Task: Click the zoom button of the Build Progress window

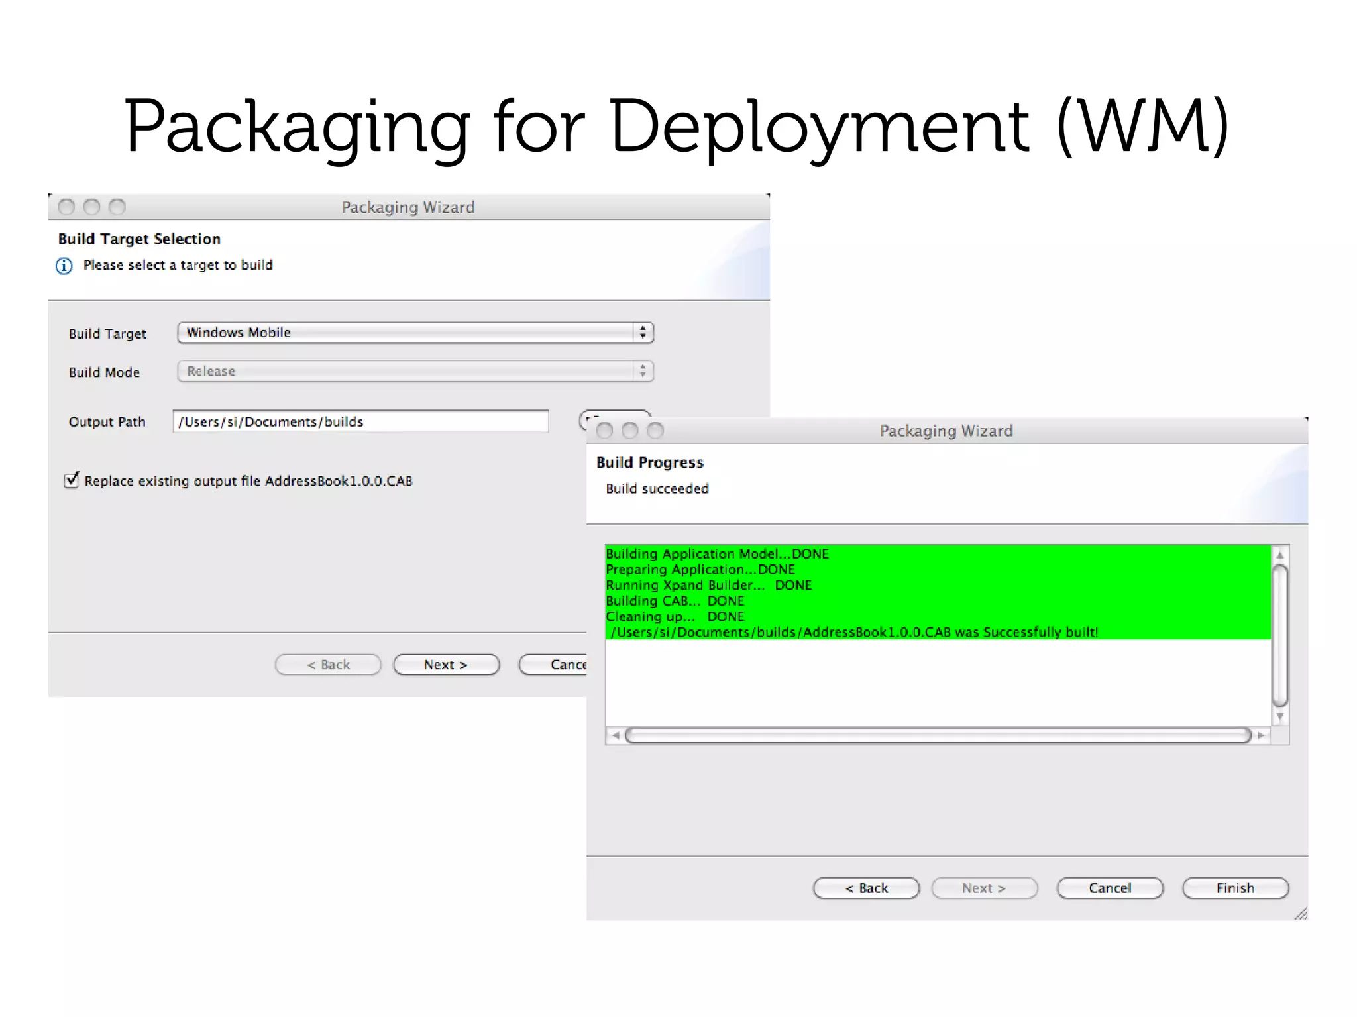Action: click(655, 431)
